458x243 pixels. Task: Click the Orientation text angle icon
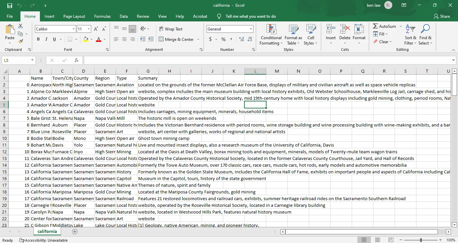[143, 29]
